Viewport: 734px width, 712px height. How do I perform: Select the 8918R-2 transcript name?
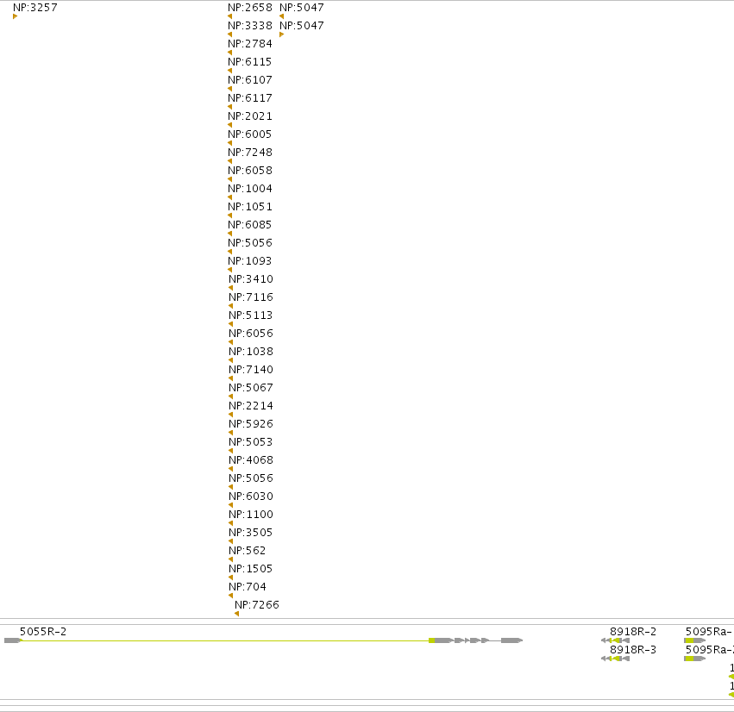click(633, 632)
